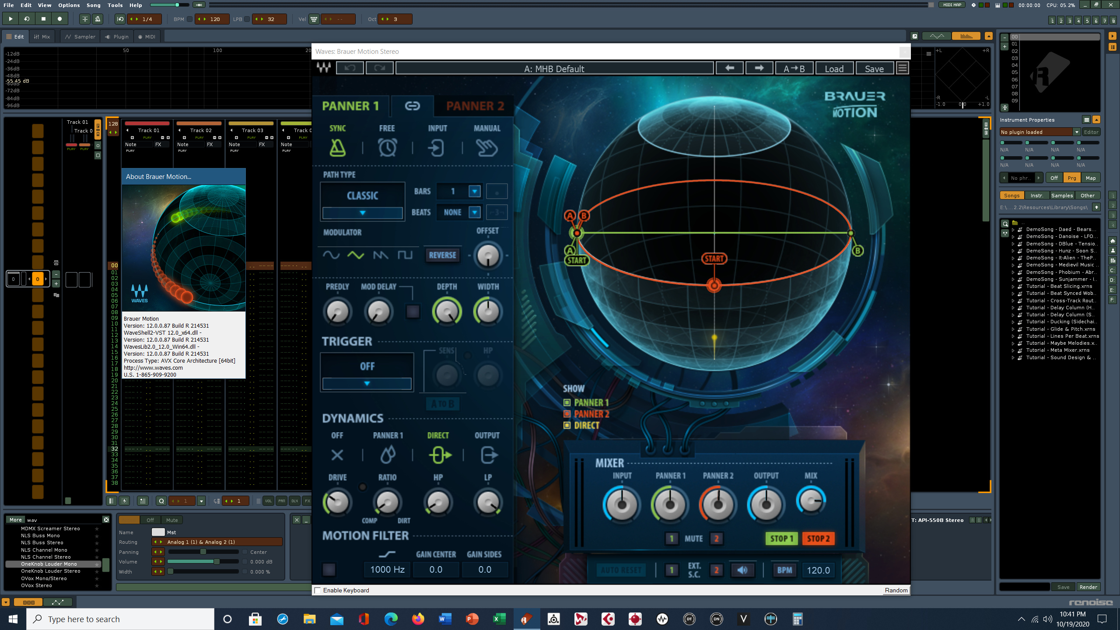The image size is (1120, 630).
Task: Click the A to B copy button
Action: pos(794,68)
